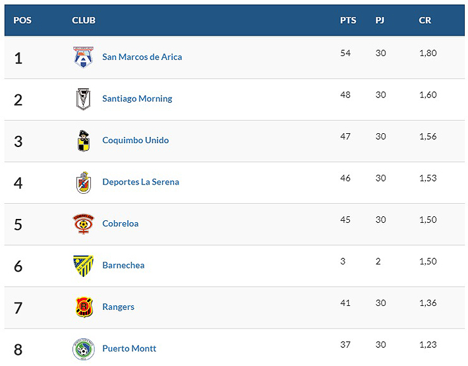Click the Barnechea yellow shield crest

click(x=84, y=265)
